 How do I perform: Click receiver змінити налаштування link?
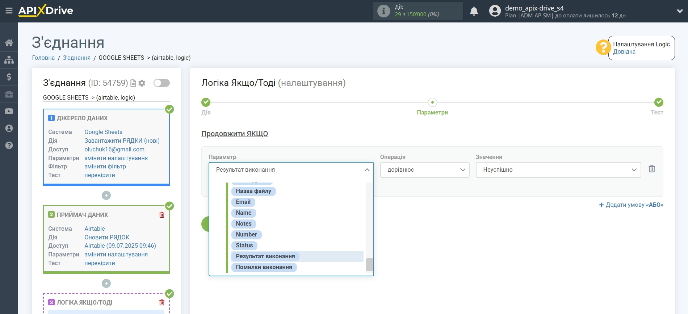point(116,254)
